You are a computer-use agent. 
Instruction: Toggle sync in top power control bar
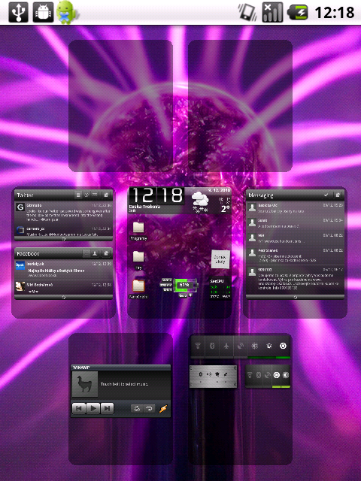point(269,346)
